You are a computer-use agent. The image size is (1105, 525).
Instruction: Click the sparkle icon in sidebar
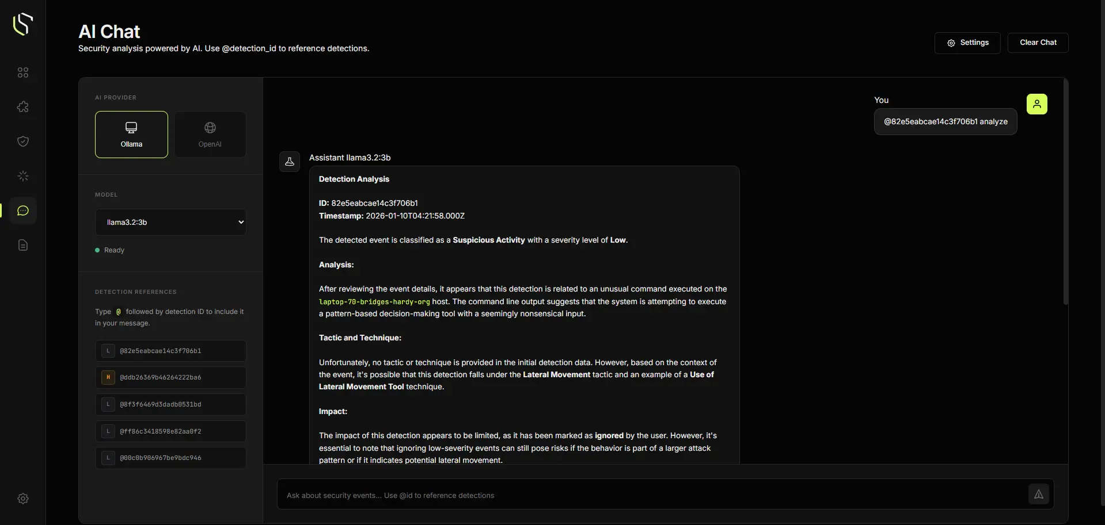pos(23,176)
